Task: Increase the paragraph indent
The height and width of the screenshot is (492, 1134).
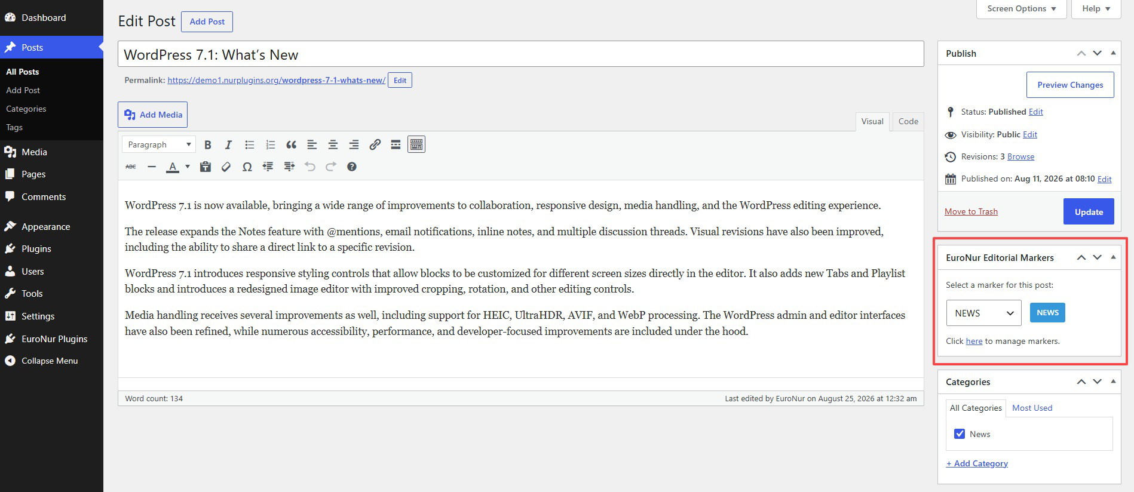Action: click(289, 167)
